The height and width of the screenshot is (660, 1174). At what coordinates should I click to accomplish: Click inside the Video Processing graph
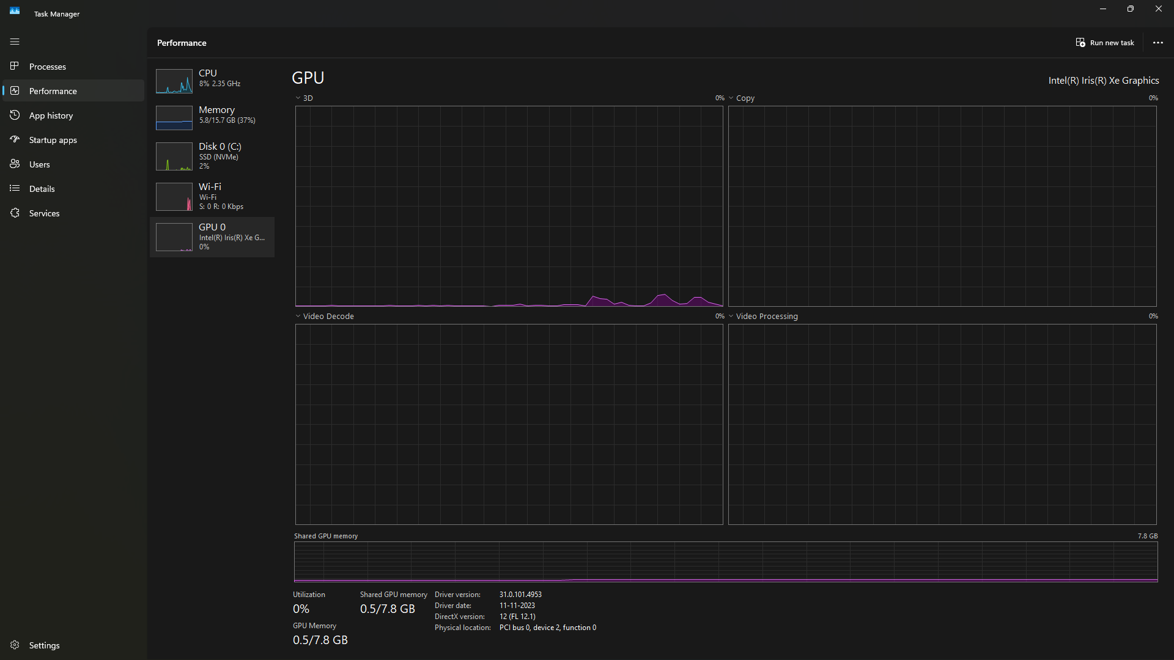pyautogui.click(x=942, y=424)
